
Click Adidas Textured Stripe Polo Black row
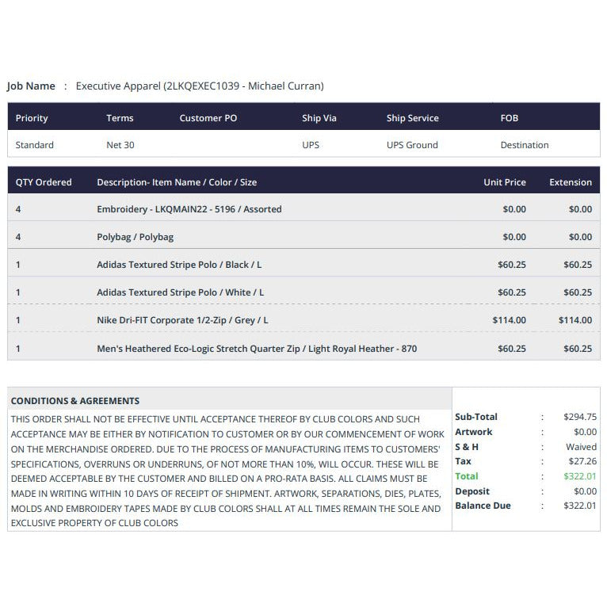(x=303, y=265)
